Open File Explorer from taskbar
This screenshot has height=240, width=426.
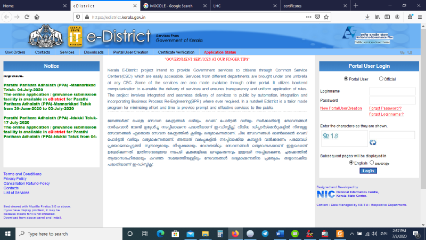tap(205, 234)
